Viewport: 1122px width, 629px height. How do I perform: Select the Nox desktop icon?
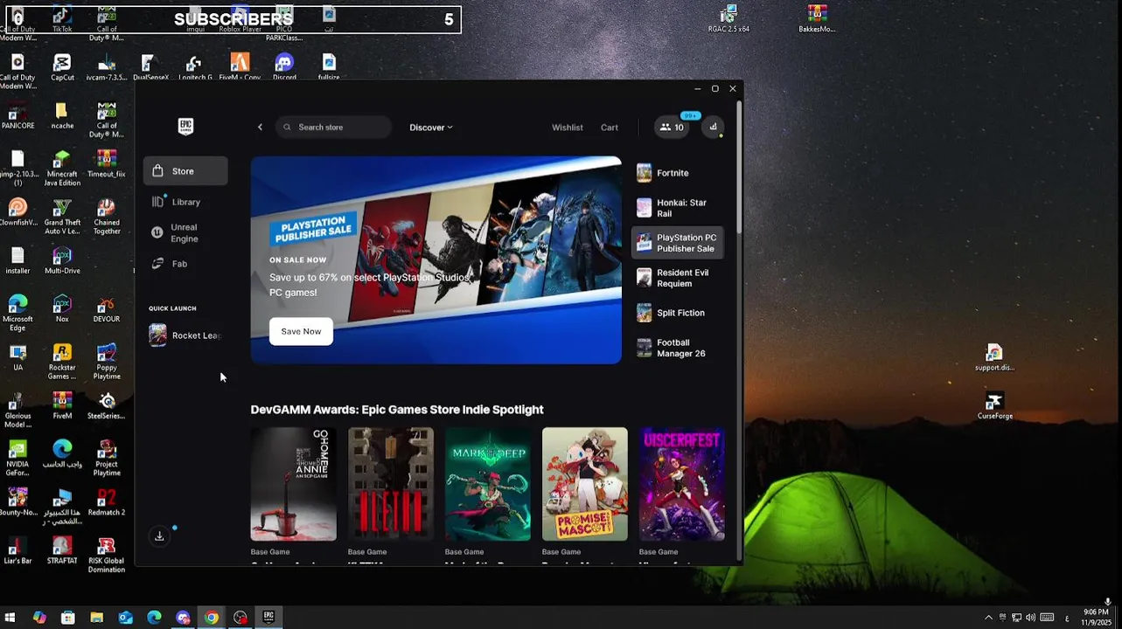pos(62,309)
